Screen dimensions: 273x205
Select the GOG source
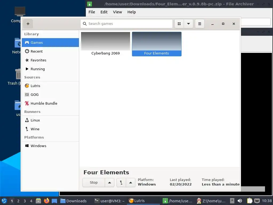50,94
